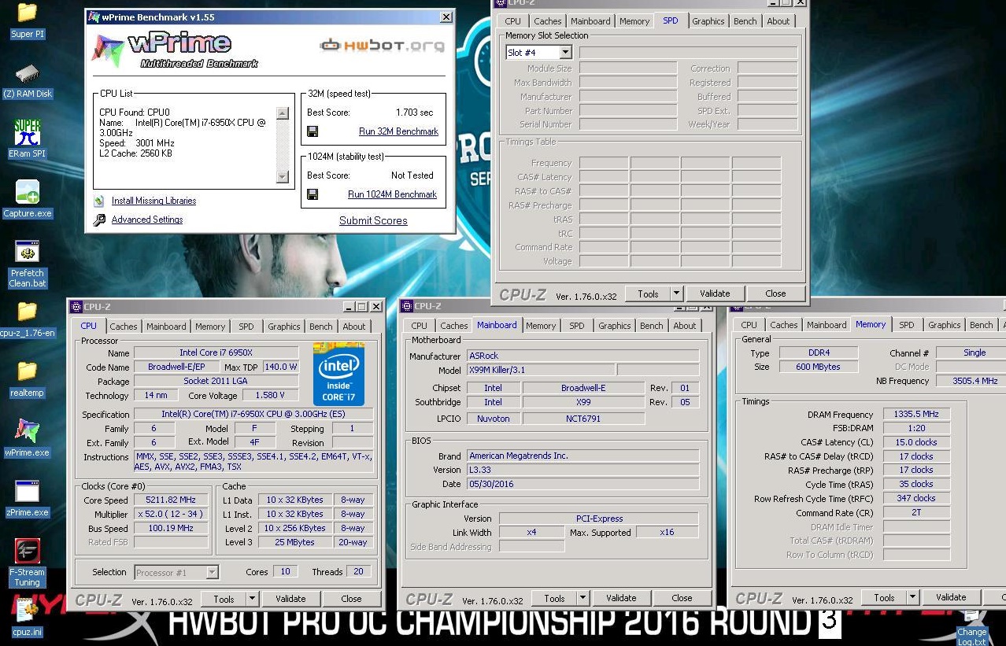Screen dimensions: 1006x646
Task: Open Tools dropdown arrow in Mainboard window
Action: [x=583, y=598]
